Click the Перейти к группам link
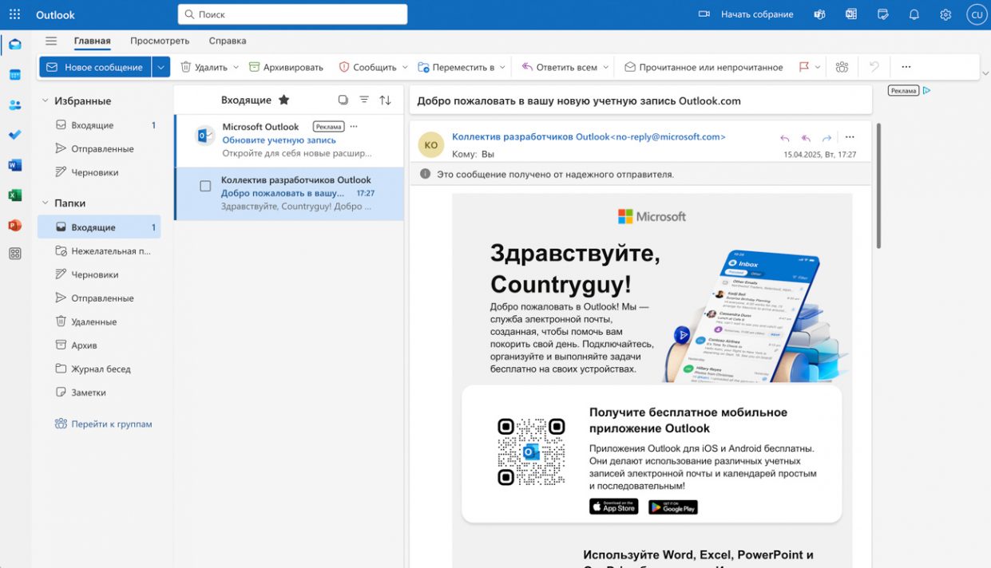 point(111,424)
